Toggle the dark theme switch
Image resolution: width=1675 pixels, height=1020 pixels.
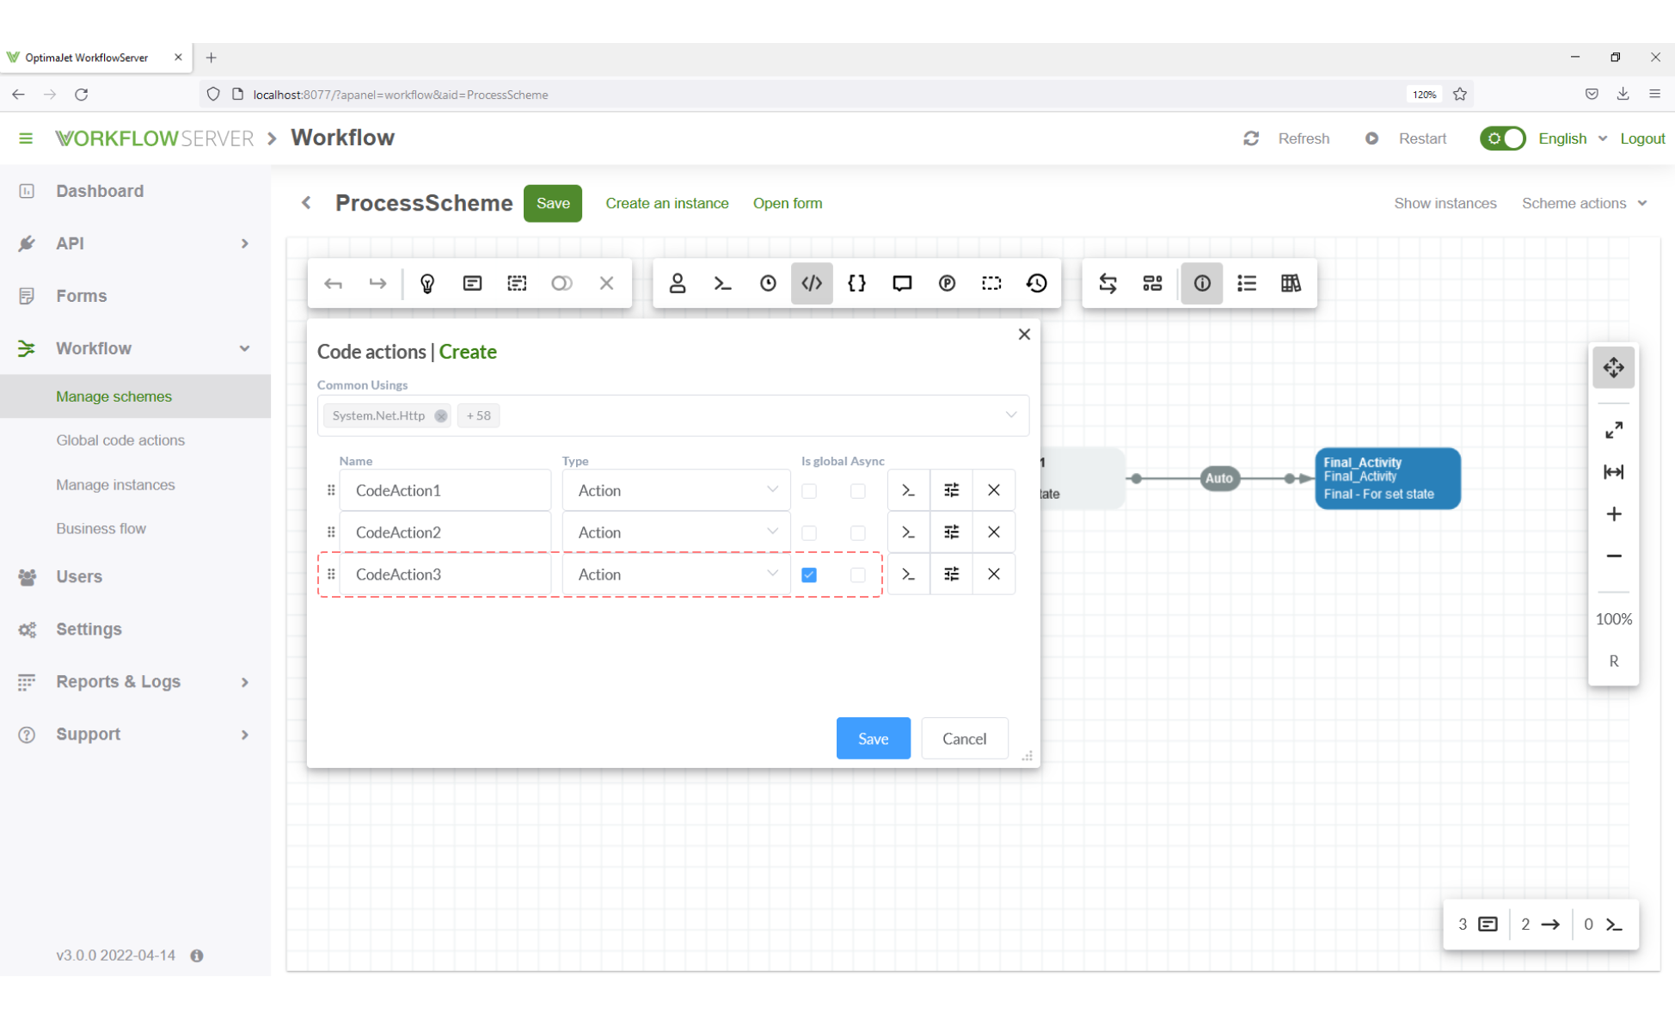[1502, 138]
